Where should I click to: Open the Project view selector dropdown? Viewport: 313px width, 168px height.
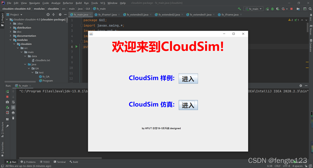pyautogui.click(x=14, y=14)
